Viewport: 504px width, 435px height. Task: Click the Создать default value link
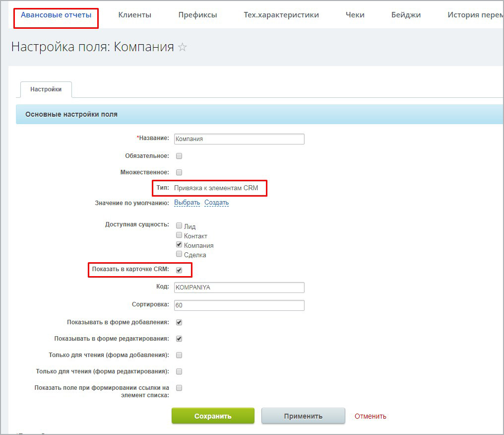pos(216,203)
